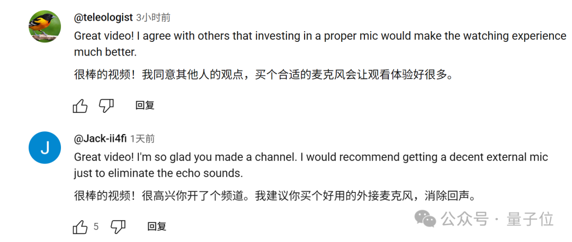
Task: Dislike the comment by @teleologist
Action: pos(106,106)
